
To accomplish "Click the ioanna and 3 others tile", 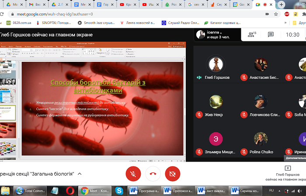I will point(214,34).
